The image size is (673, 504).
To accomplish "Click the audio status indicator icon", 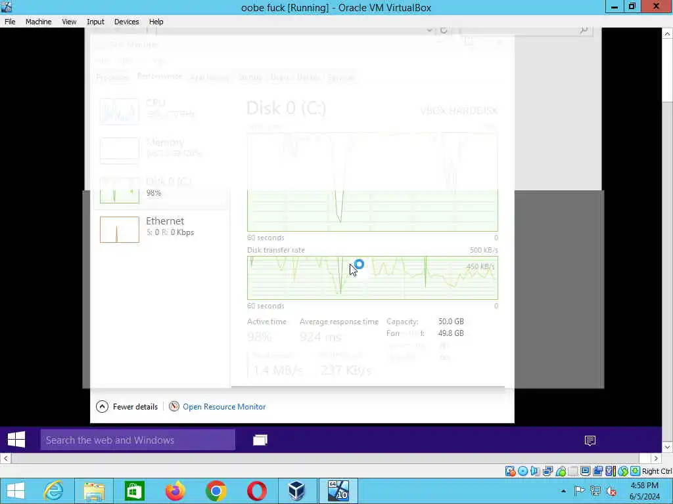I will (x=535, y=471).
